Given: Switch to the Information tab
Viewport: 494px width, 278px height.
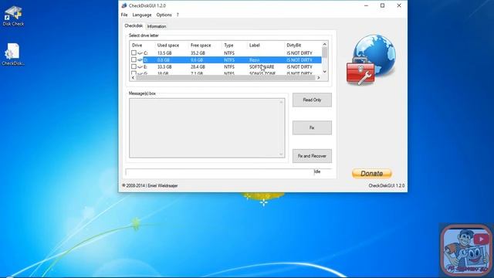Looking at the screenshot, I should point(157,26).
